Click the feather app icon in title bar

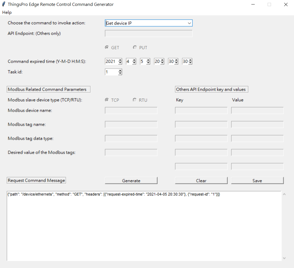pyautogui.click(x=4, y=4)
